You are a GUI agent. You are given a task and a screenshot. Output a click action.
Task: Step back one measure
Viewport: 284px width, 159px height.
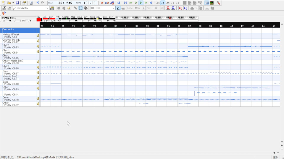click(x=136, y=3)
